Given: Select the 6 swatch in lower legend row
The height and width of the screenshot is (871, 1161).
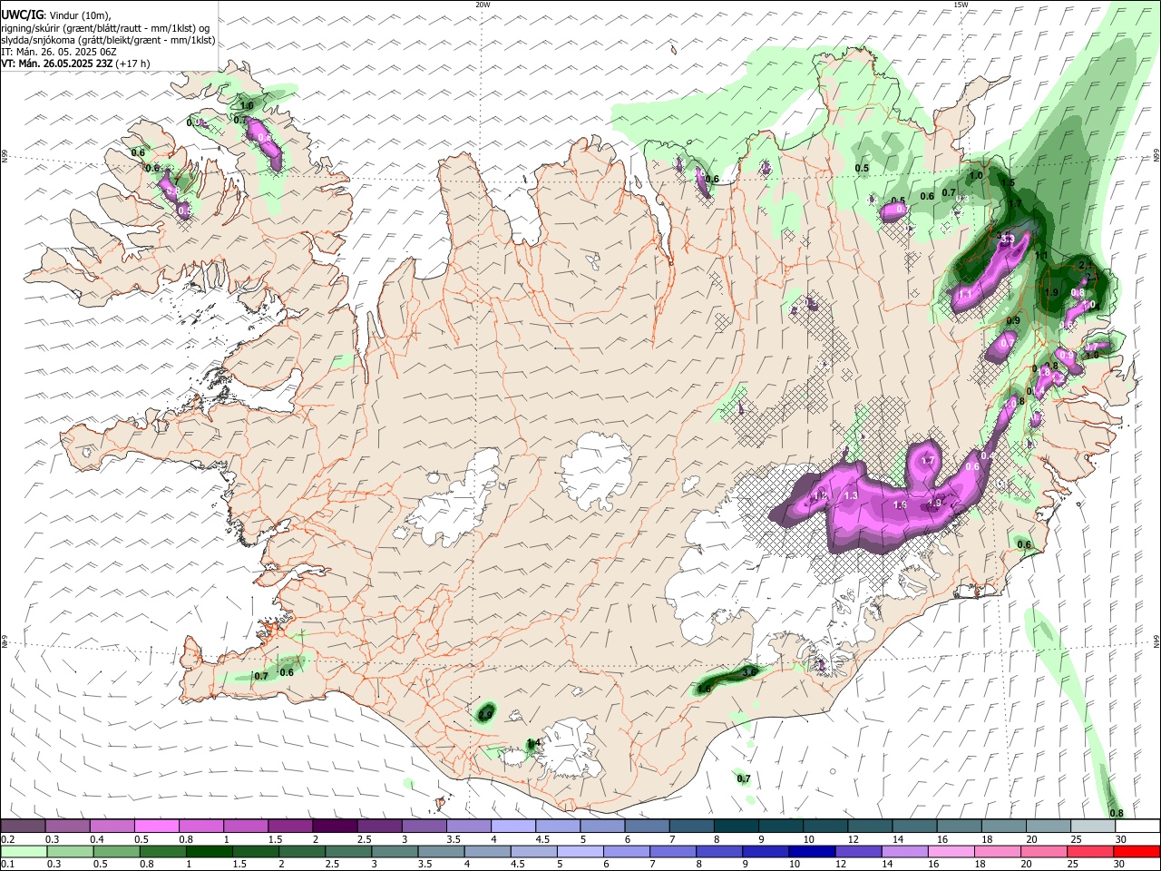Looking at the screenshot, I should (x=627, y=852).
